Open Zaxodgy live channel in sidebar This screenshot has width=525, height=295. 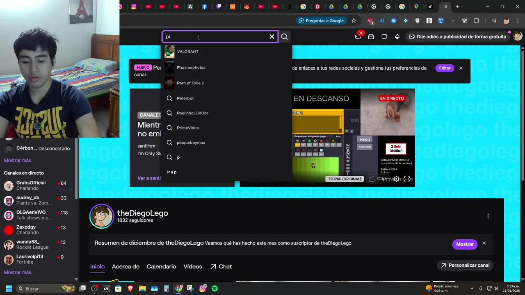pos(38,230)
